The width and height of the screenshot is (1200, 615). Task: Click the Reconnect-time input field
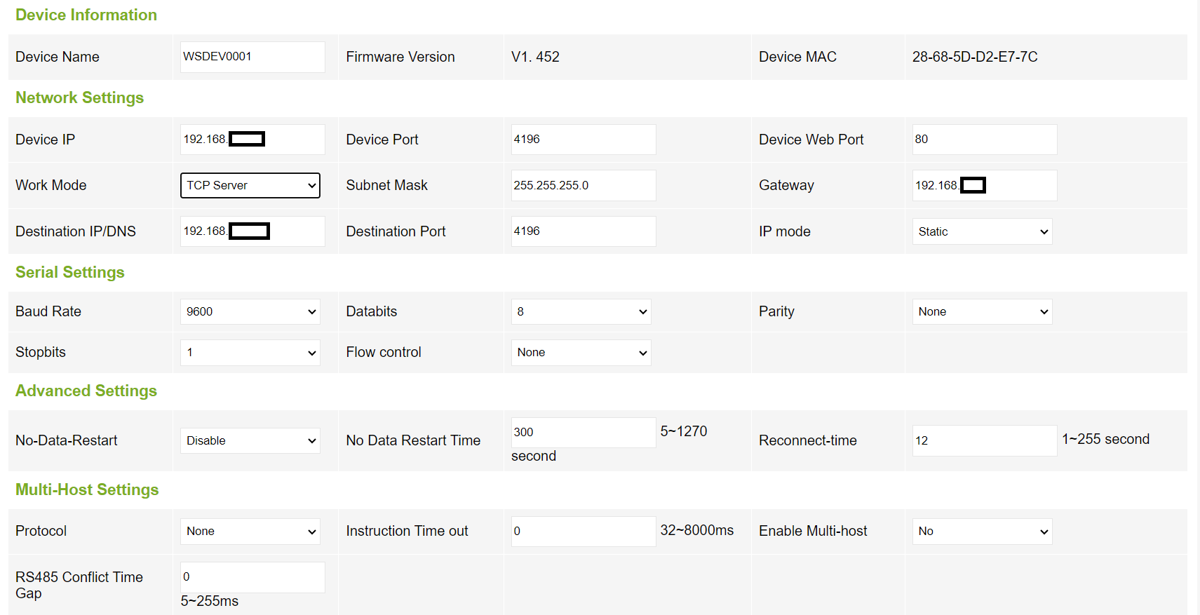[984, 440]
